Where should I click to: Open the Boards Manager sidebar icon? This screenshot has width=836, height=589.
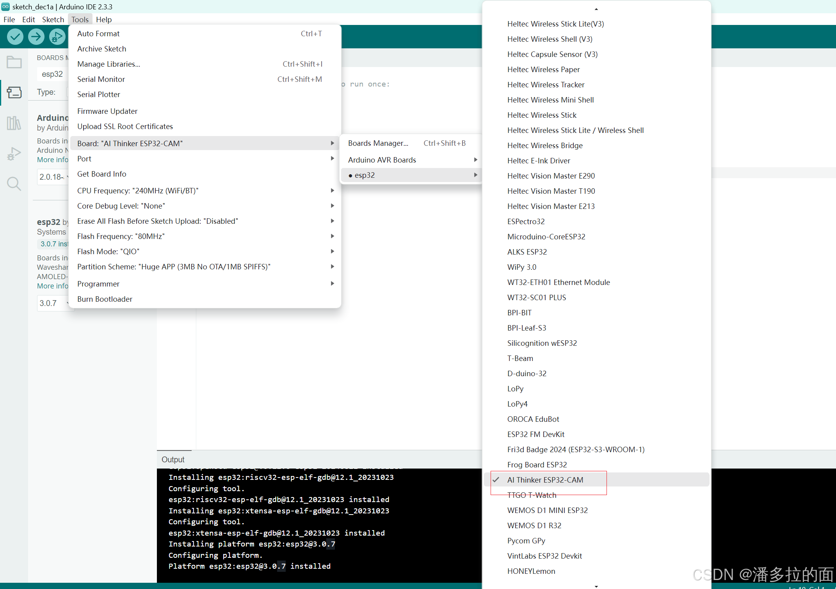click(x=14, y=92)
